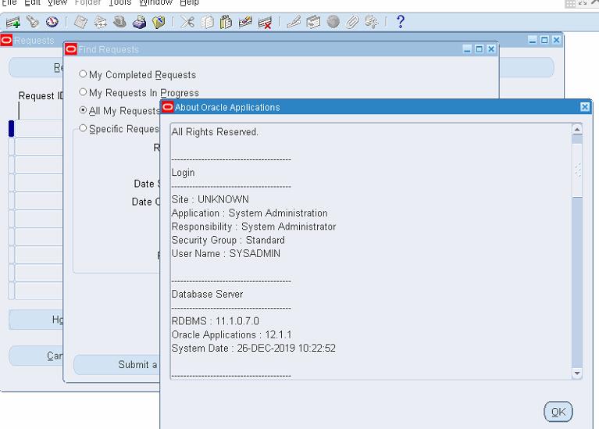599x429 pixels.
Task: Click the System Date line
Action: pyautogui.click(x=254, y=348)
